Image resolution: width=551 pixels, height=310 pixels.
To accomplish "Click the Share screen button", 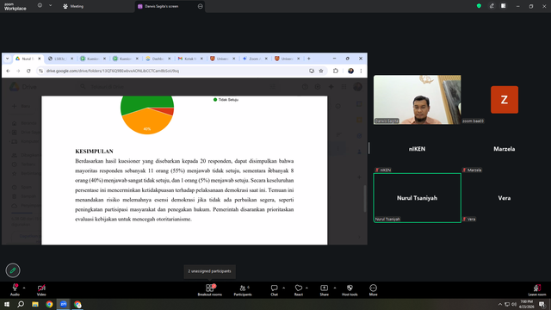I will coord(324,289).
